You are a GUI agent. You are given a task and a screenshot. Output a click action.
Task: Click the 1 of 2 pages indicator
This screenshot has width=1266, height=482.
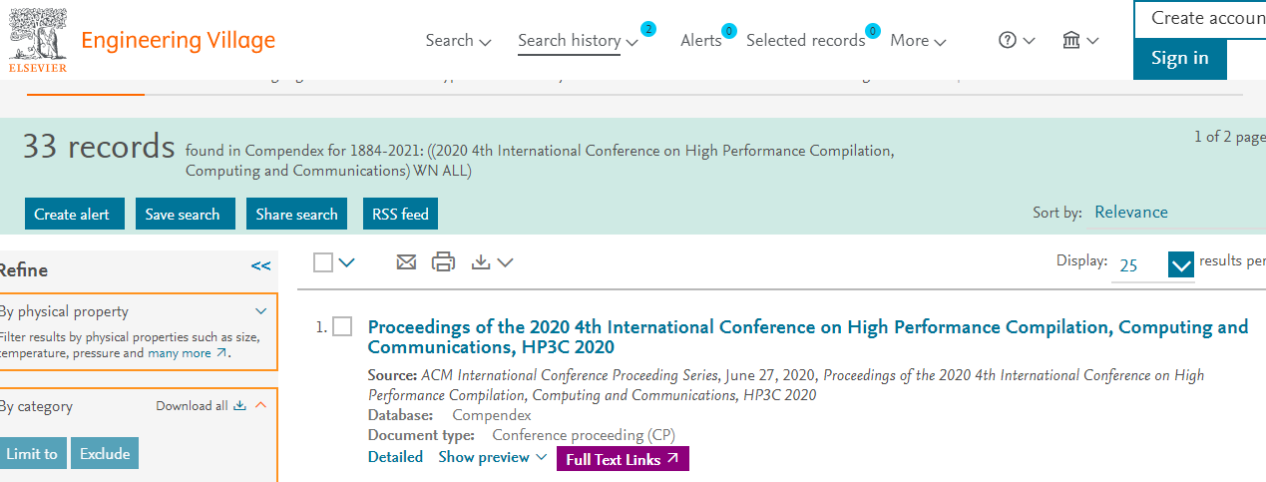[x=1230, y=137]
